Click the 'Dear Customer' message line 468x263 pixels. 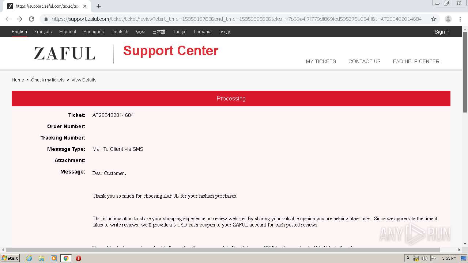point(109,173)
